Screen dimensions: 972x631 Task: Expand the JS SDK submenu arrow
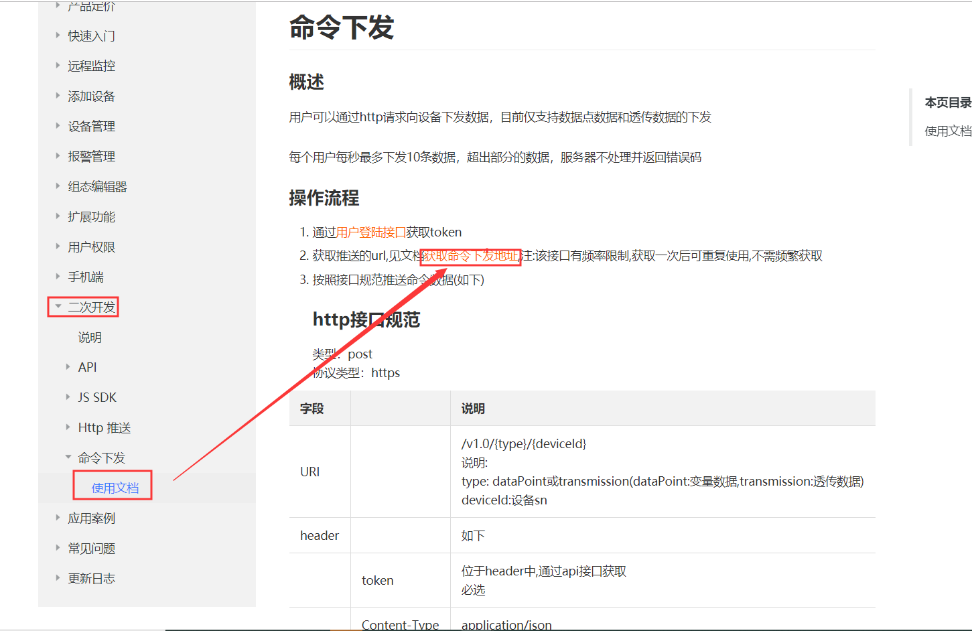68,397
